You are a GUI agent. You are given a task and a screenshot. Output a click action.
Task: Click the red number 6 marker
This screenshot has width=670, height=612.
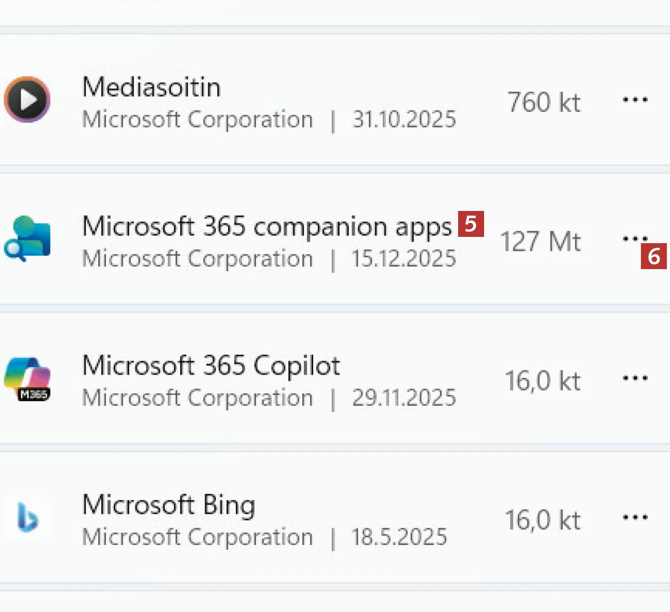click(x=653, y=256)
